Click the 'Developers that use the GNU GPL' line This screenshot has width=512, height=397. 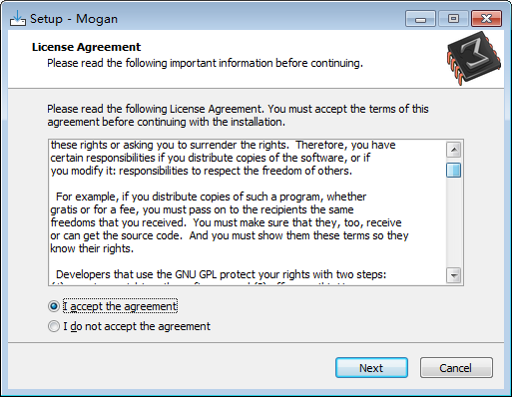(221, 274)
